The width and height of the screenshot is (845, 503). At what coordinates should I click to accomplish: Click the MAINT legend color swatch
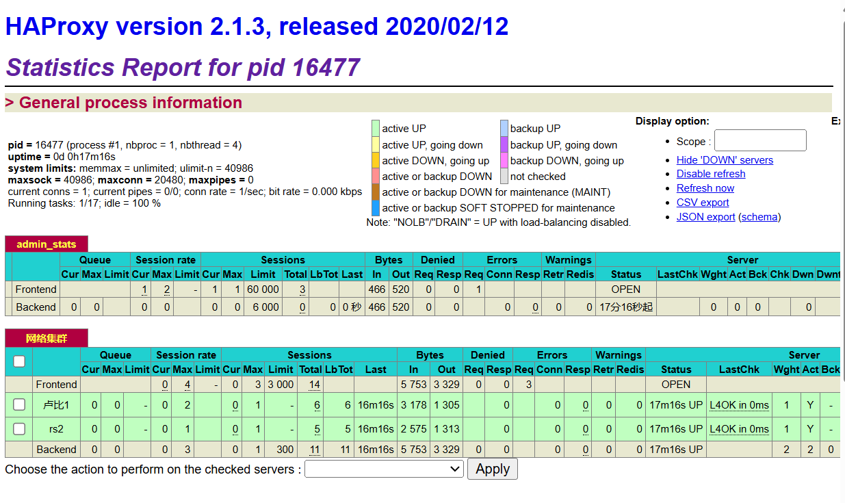375,192
